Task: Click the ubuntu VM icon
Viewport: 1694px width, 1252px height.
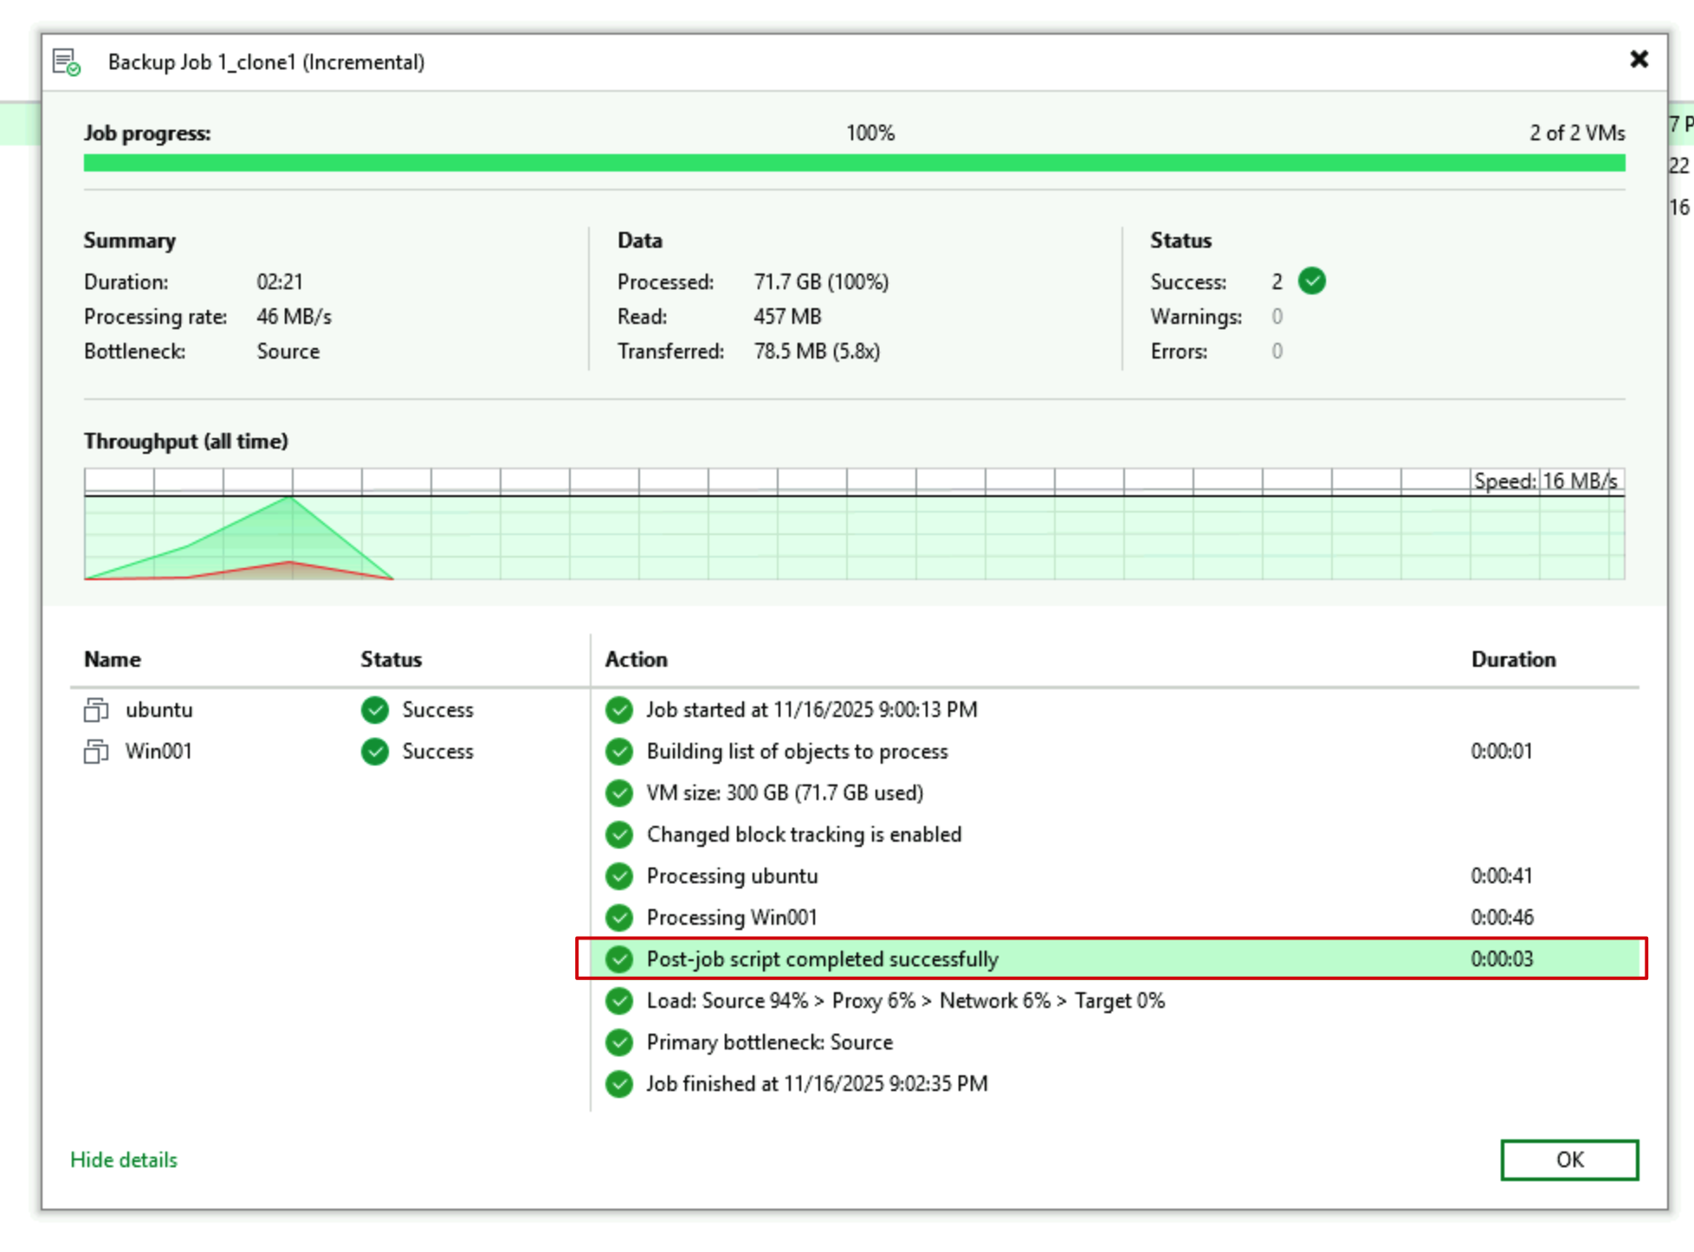Action: click(95, 710)
